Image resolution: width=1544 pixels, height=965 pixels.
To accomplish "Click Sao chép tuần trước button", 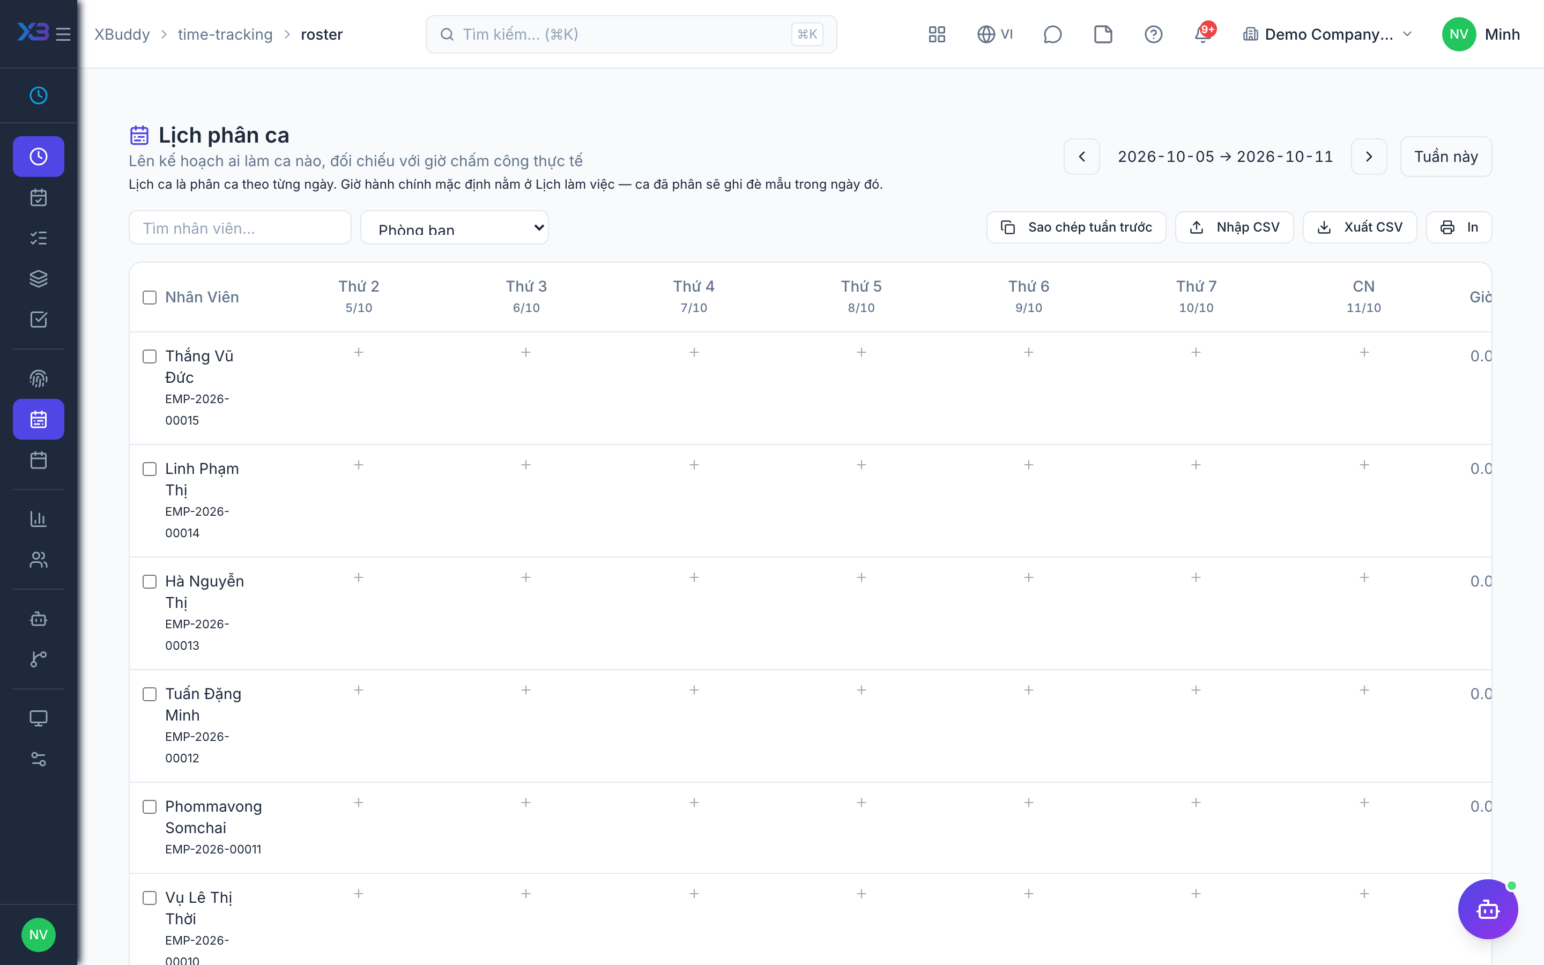I will tap(1075, 227).
